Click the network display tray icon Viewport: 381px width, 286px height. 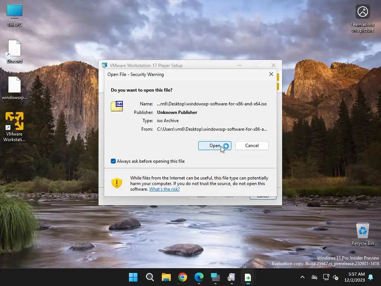point(326,277)
